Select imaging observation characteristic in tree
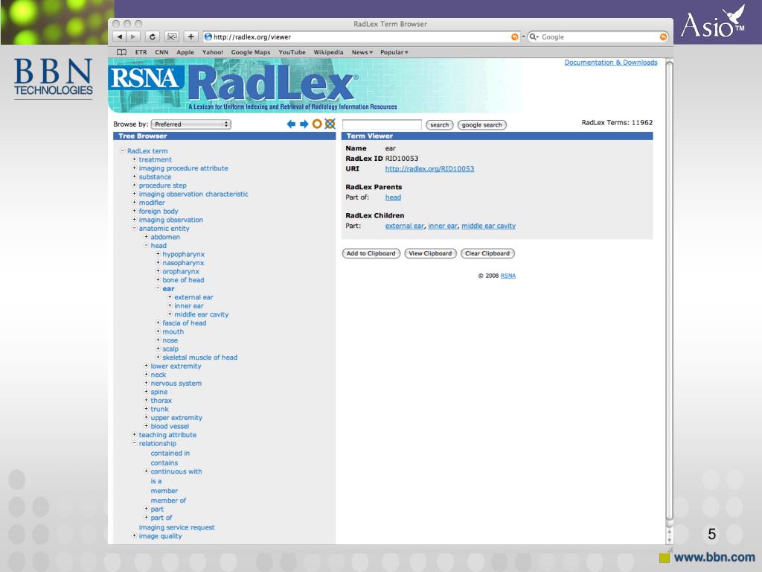Screen dimensions: 762x572 point(193,194)
